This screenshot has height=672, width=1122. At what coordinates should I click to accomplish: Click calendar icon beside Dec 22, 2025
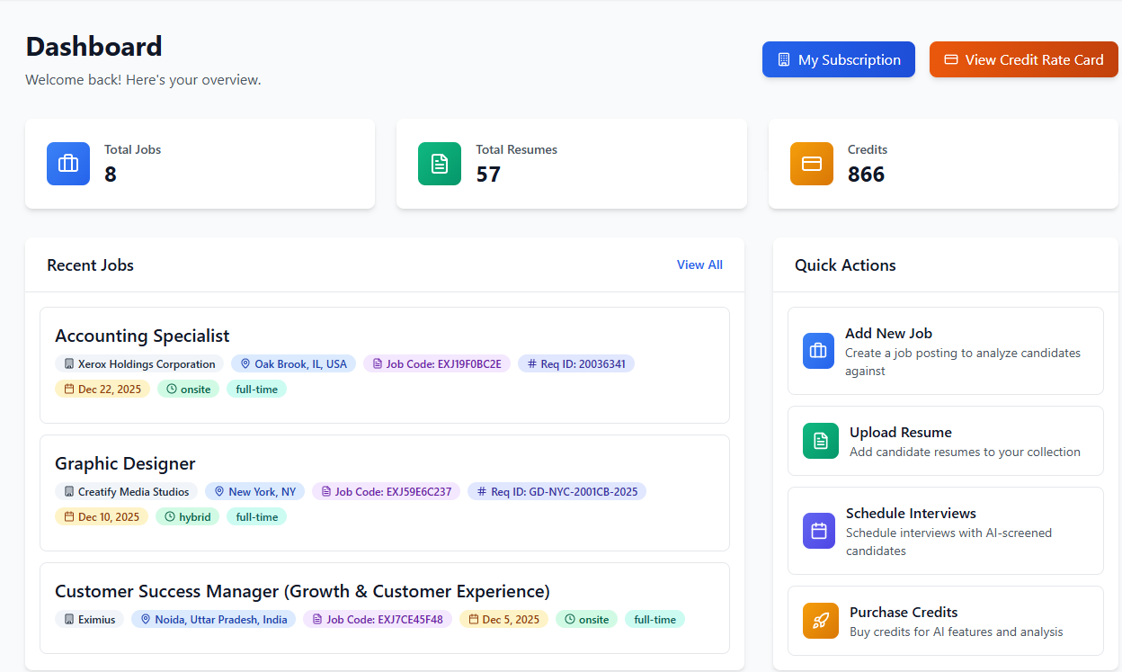[69, 390]
